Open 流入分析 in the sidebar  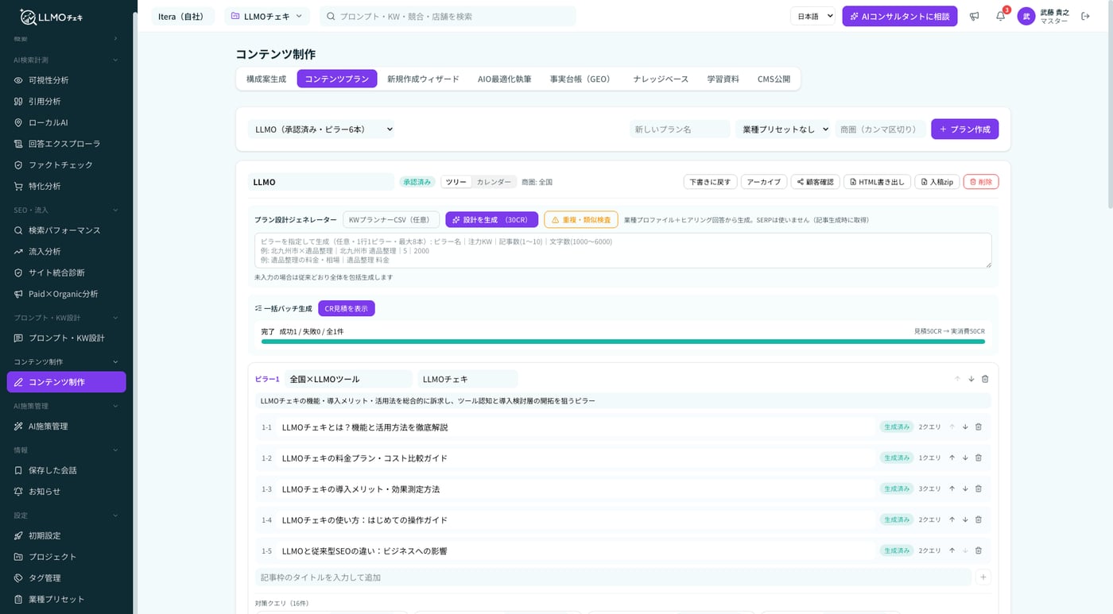pos(66,251)
